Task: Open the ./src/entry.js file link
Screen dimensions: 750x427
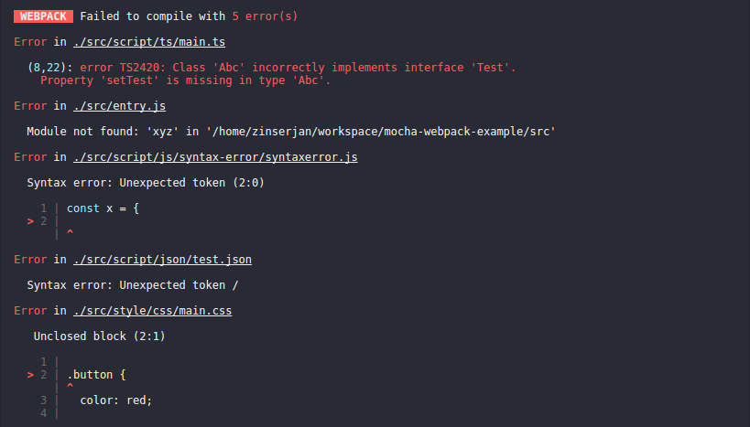Action: pyautogui.click(x=120, y=106)
